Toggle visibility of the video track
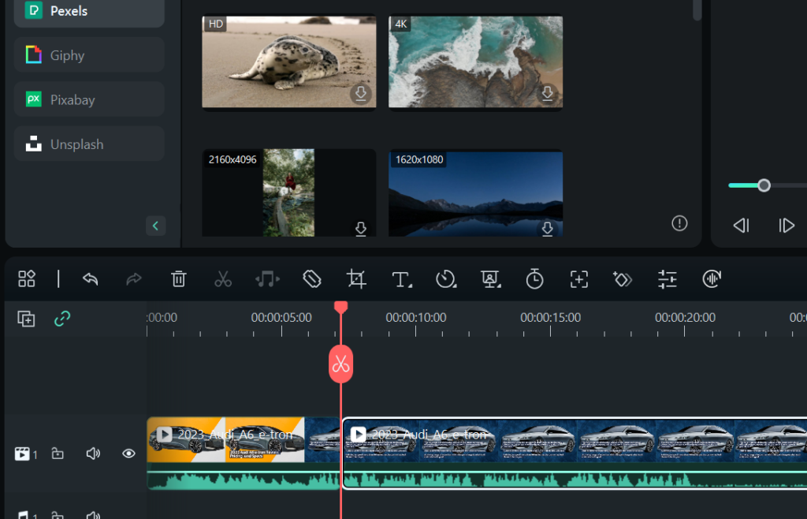Screen dimensions: 807x519 pyautogui.click(x=129, y=454)
